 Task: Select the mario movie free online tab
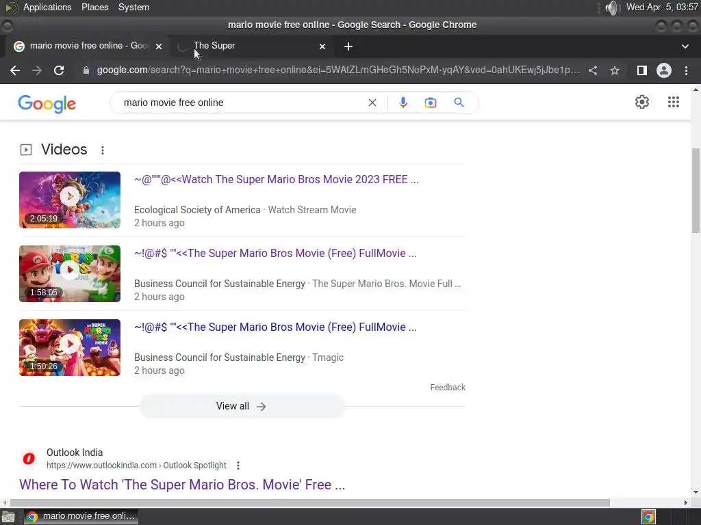point(87,46)
